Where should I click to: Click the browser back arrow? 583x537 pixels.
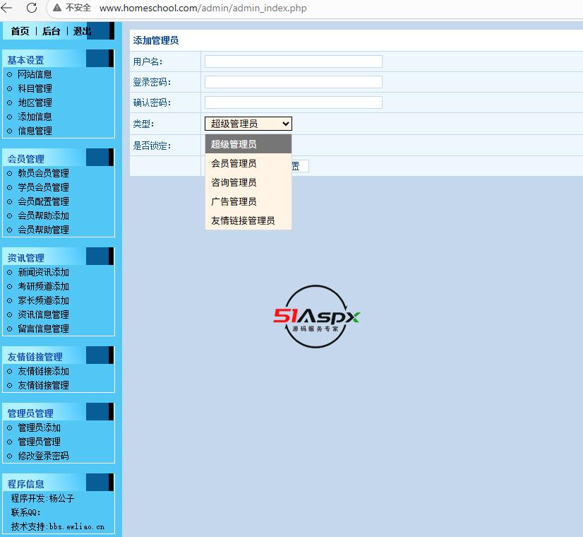(6, 8)
